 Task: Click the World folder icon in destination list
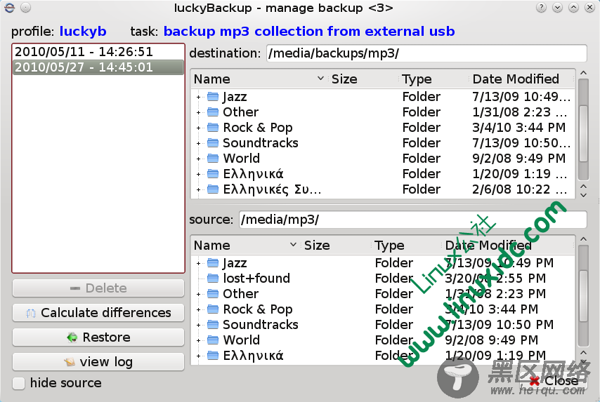click(213, 158)
